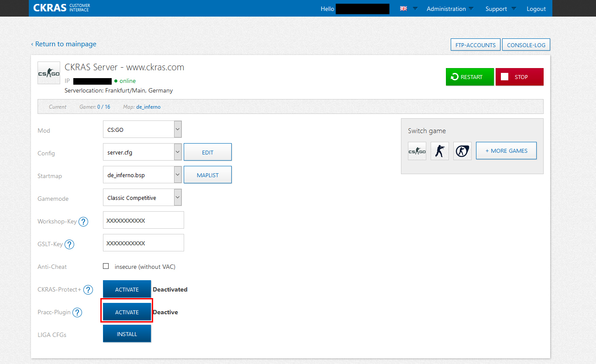This screenshot has width=596, height=364.
Task: Open CONSOLE-LOG
Action: click(x=526, y=45)
